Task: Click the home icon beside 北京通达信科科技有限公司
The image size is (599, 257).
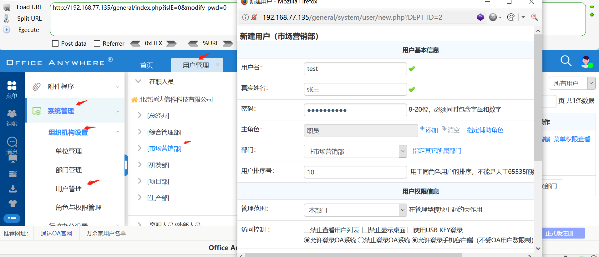Action: pos(135,100)
